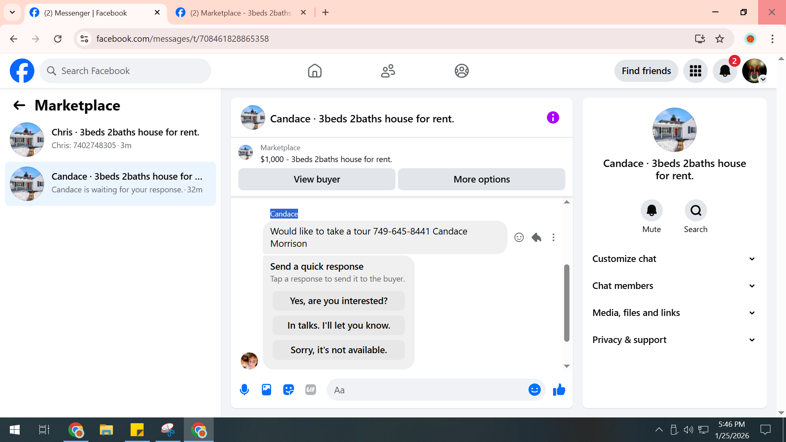The height and width of the screenshot is (442, 786).
Task: Open more options for Candace's message
Action: [x=553, y=237]
